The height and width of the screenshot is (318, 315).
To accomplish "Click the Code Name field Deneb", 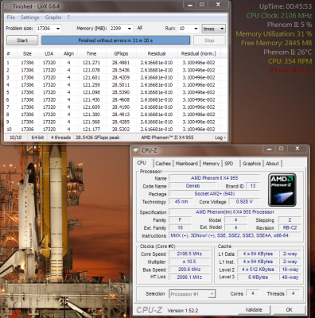I will point(192,186).
